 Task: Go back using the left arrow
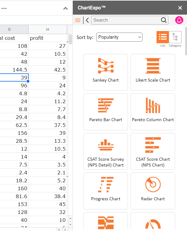point(87,20)
